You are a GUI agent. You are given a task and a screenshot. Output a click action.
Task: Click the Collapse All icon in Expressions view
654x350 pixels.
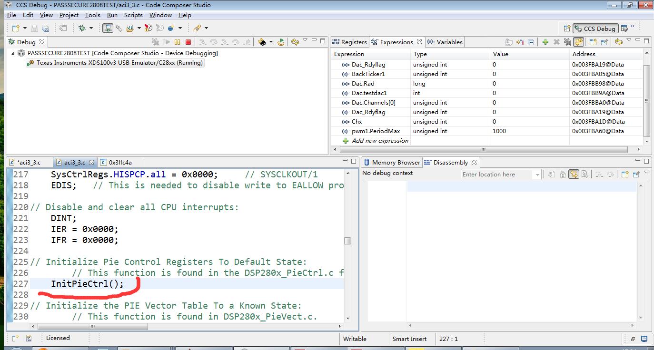point(531,42)
